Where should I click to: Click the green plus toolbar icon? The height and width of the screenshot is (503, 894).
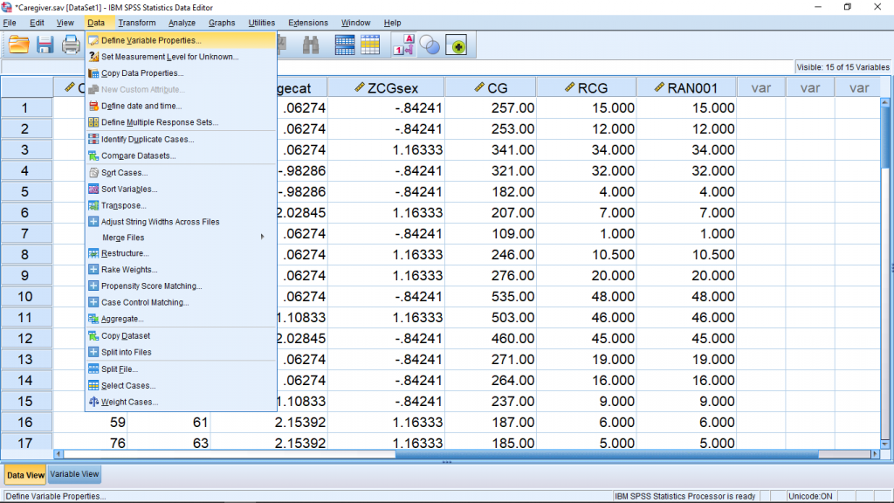(457, 45)
